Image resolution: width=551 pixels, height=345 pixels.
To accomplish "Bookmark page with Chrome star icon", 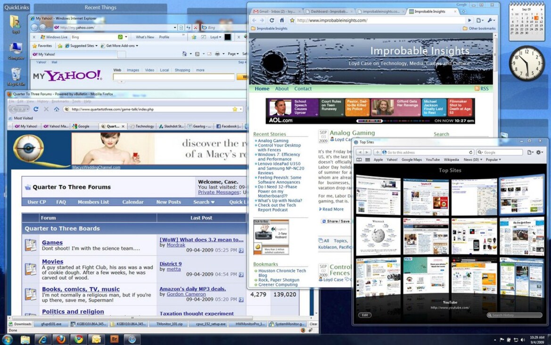I will pyautogui.click(x=292, y=20).
